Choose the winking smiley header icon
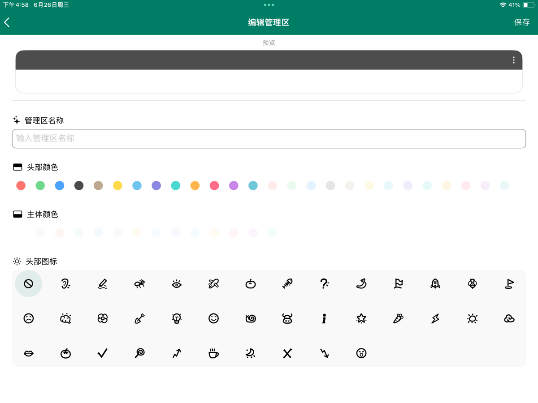The width and height of the screenshot is (538, 403). pos(213,318)
